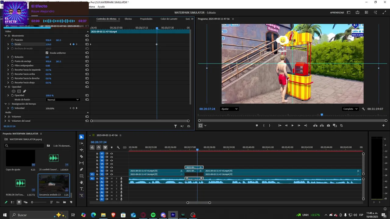This screenshot has height=219, width=390.
Task: Expand the Escala parameter
Action: [x=8, y=44]
